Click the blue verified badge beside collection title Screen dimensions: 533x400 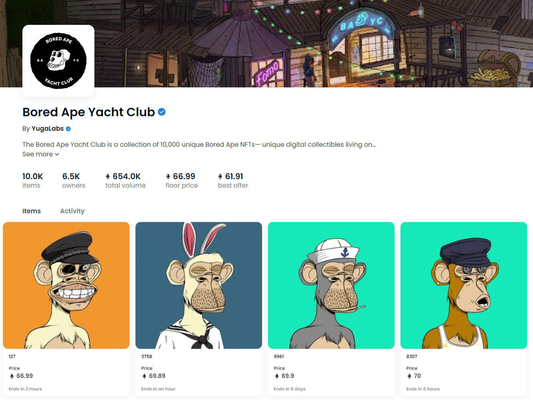162,112
